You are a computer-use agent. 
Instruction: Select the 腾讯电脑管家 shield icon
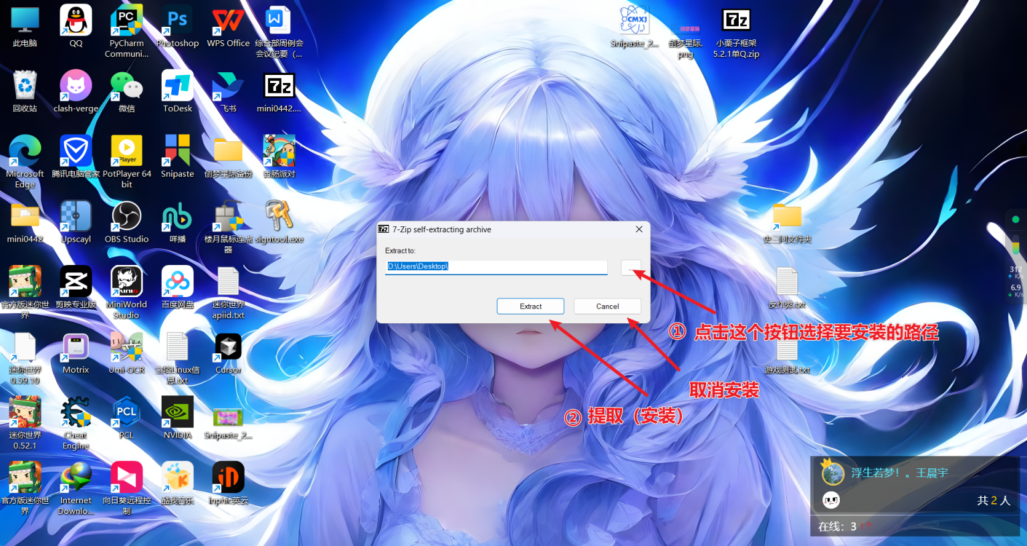tap(76, 158)
